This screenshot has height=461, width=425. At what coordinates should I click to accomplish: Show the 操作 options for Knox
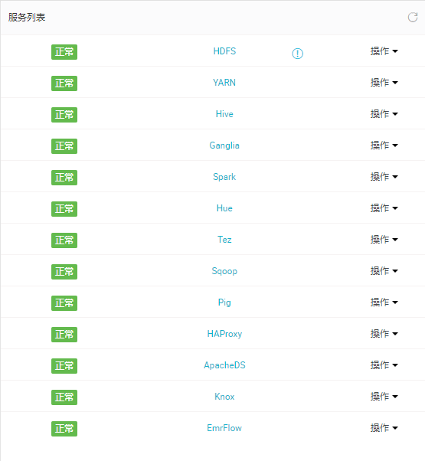pyautogui.click(x=384, y=397)
